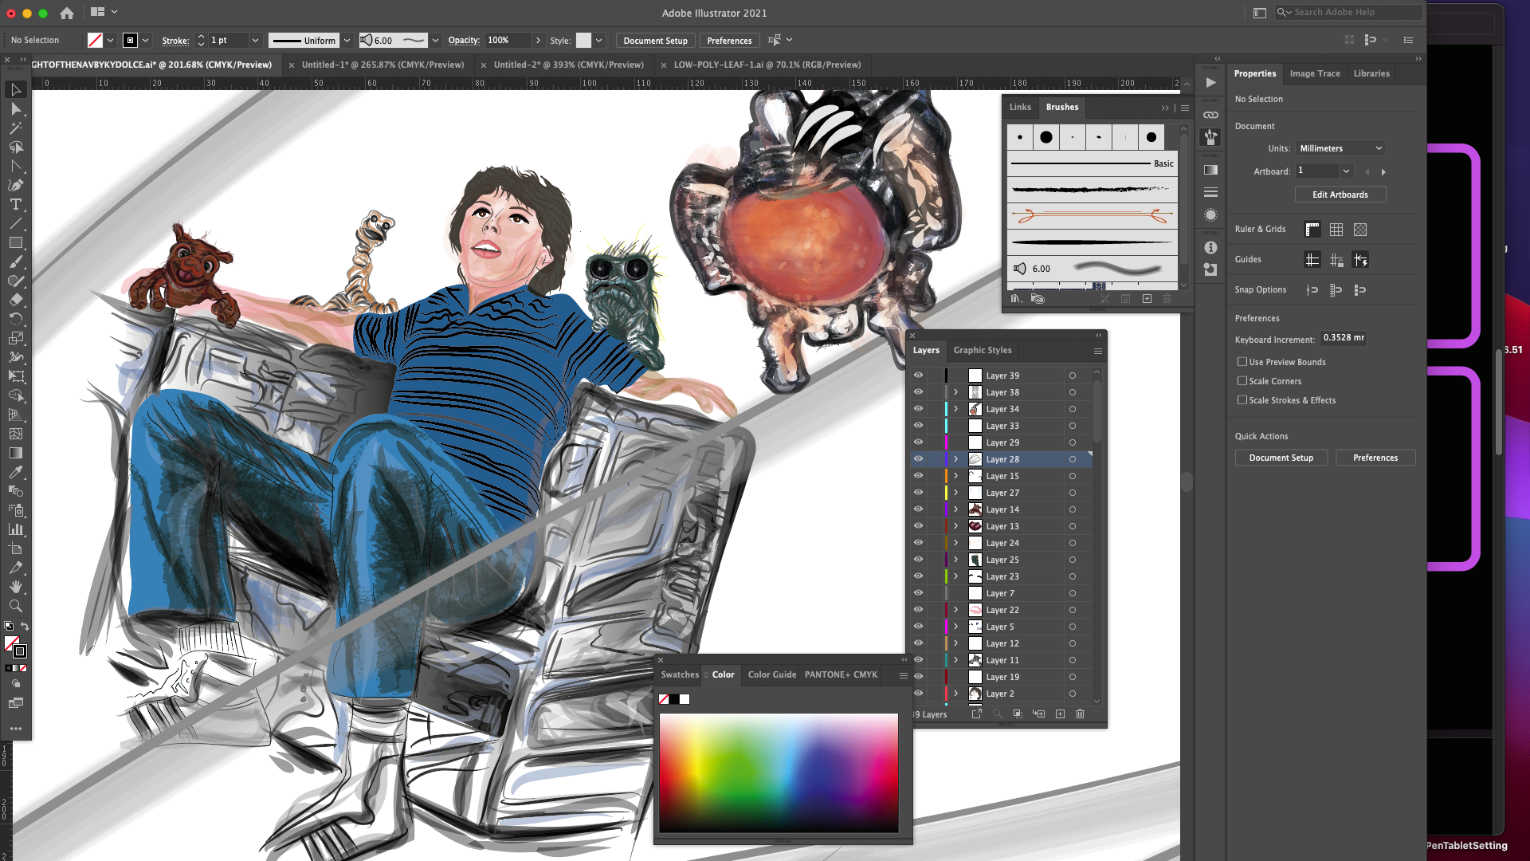Select the Selection tool arrow
Screen dimensions: 1530x861
click(x=15, y=89)
